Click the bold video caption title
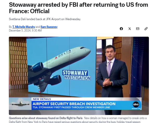The width and height of the screenshot is (158, 123). click(x=46, y=118)
